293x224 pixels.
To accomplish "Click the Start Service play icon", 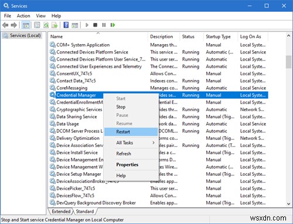I will pyautogui.click(x=87, y=25).
